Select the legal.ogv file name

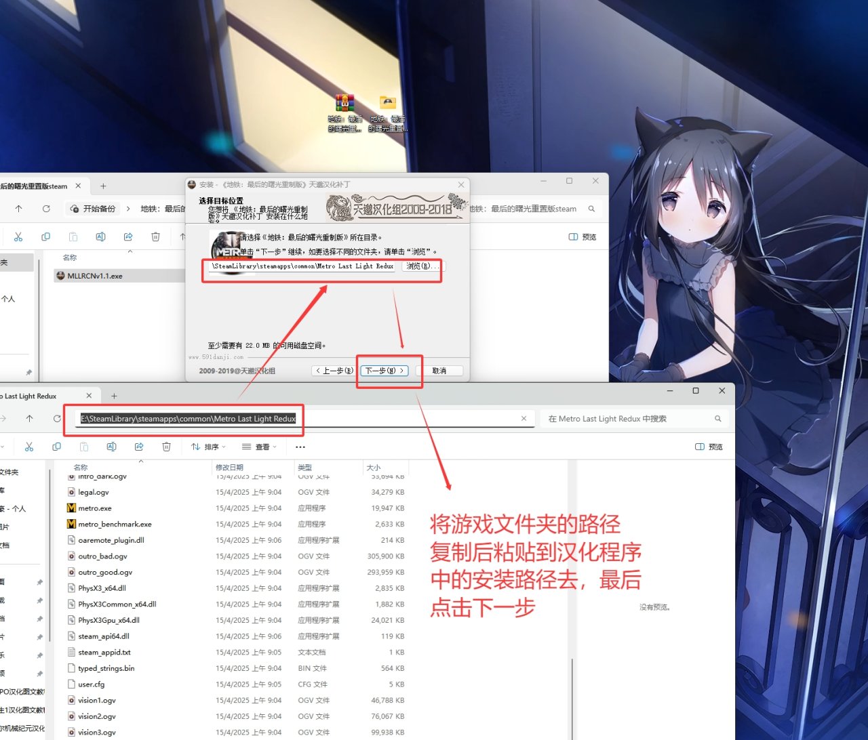point(94,492)
